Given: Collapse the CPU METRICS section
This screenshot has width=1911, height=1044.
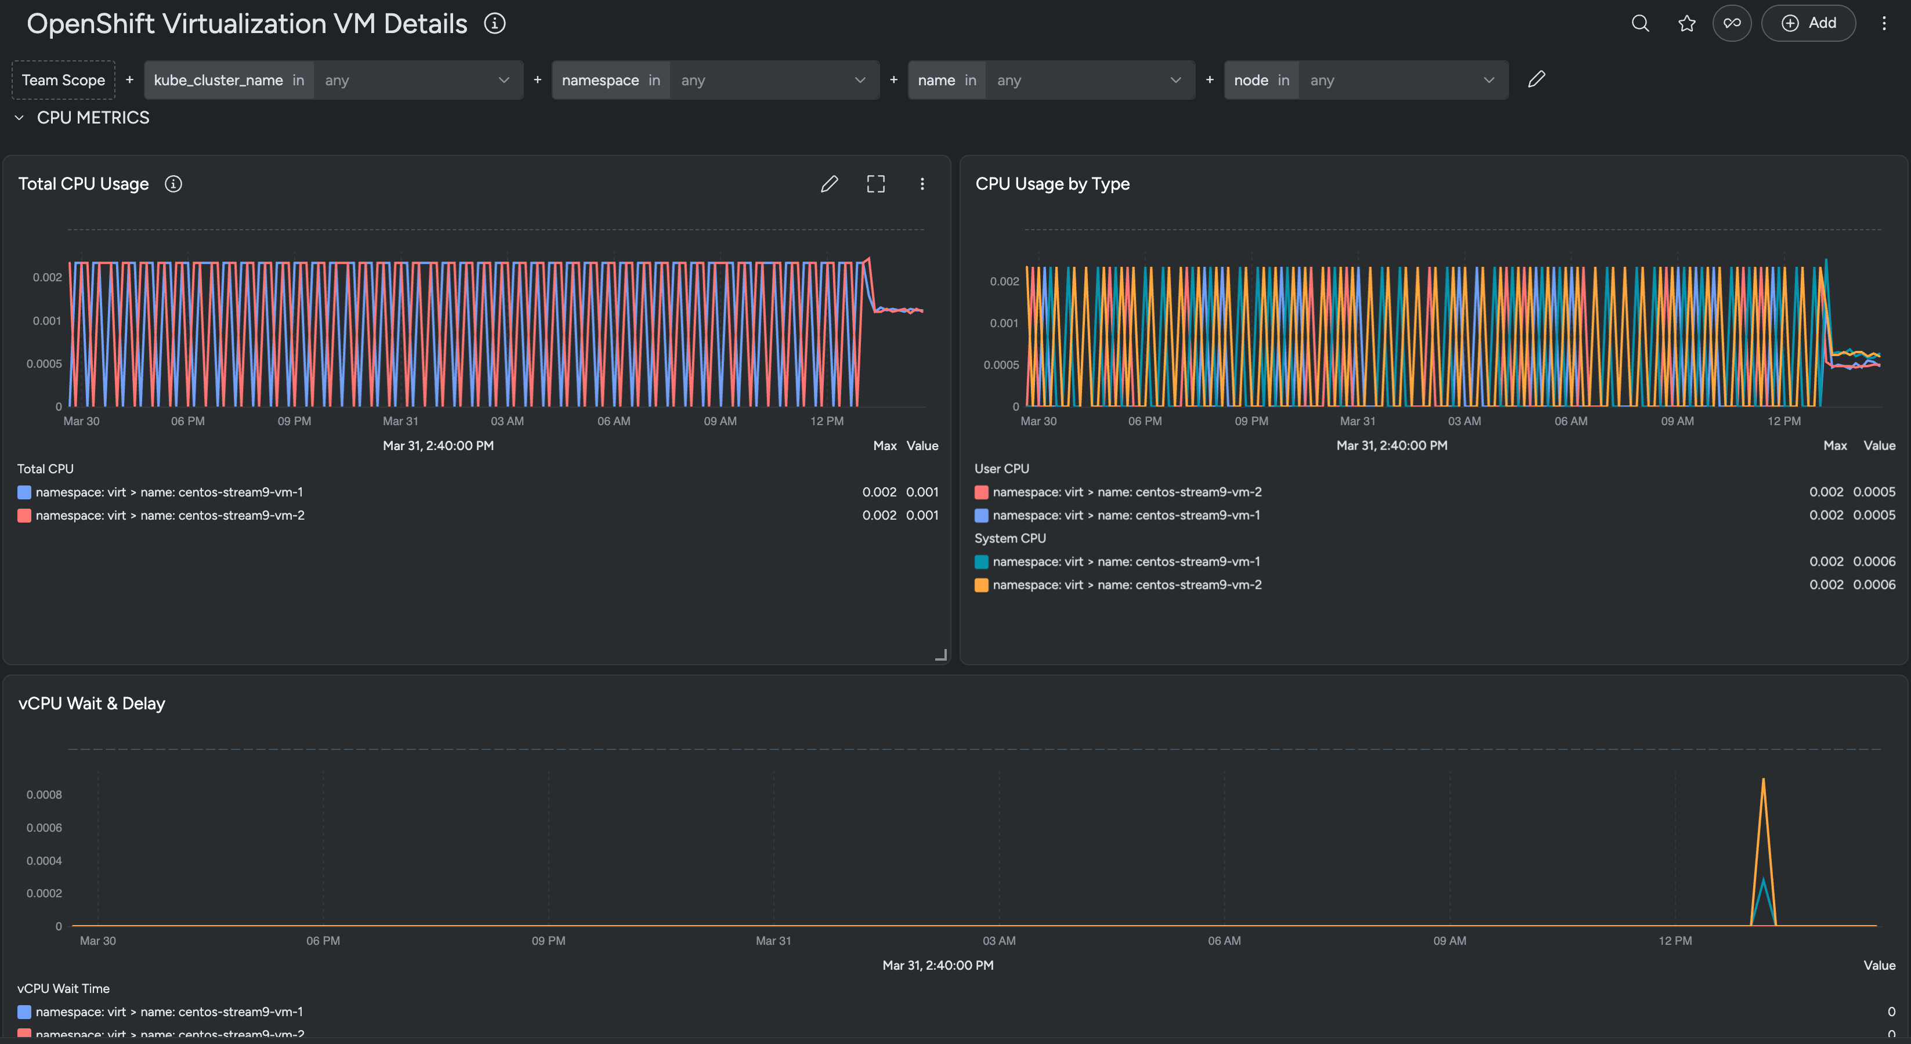Looking at the screenshot, I should pyautogui.click(x=19, y=118).
